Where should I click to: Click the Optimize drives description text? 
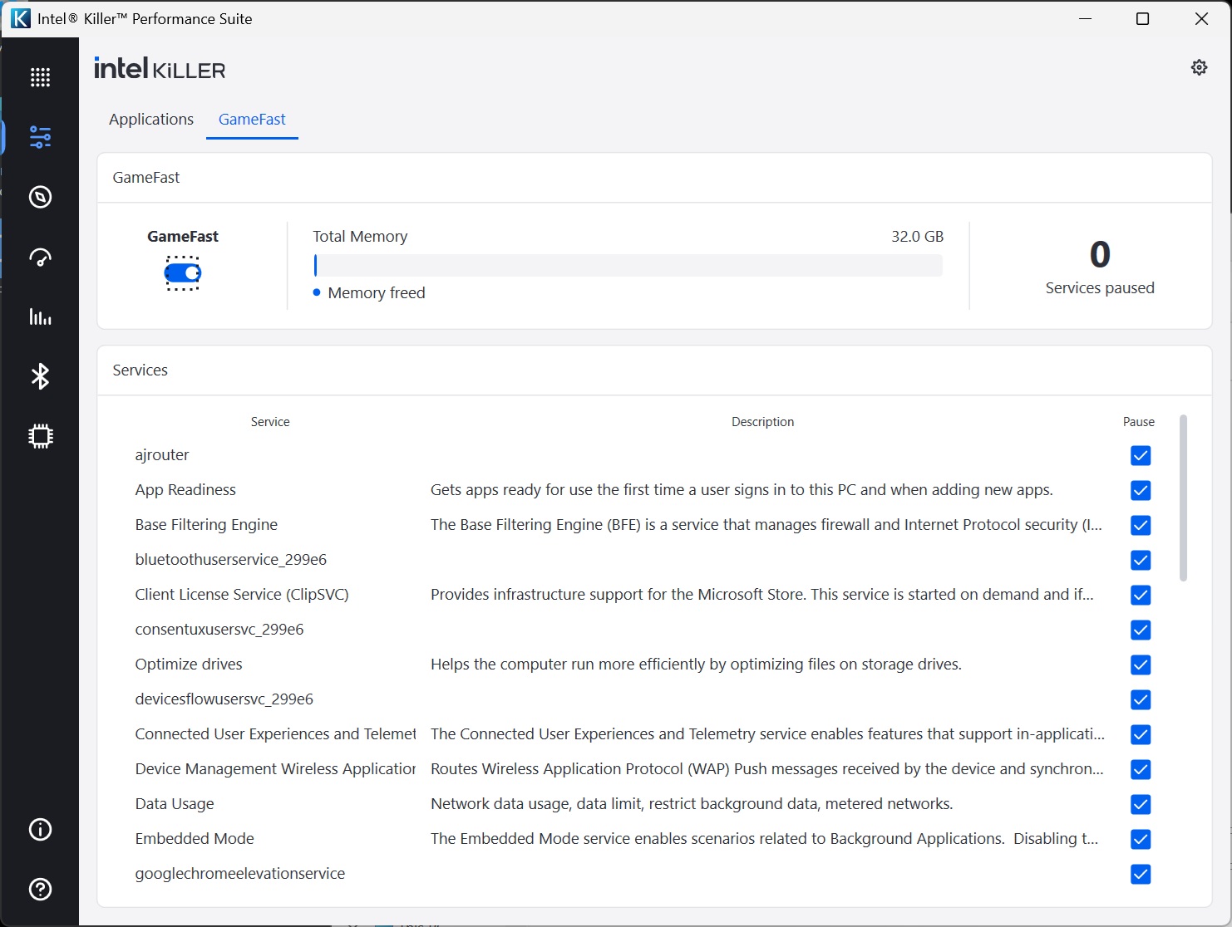(696, 665)
